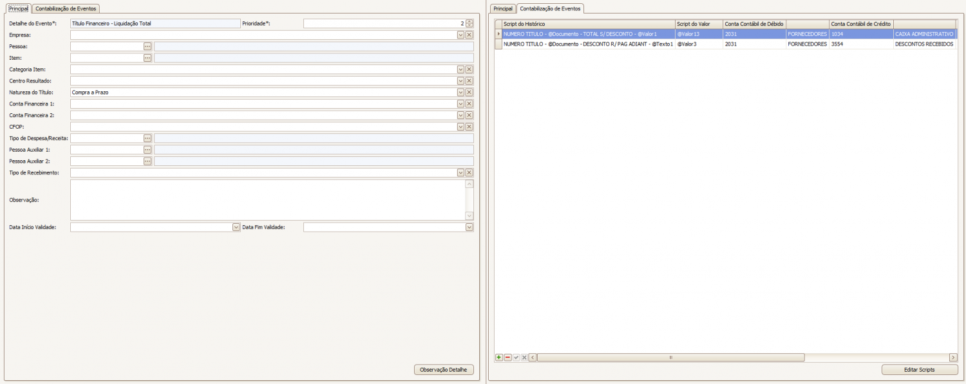Screen dimensions: 966x384
Task: Increase Prioridade with the up stepper arrow
Action: (x=469, y=21)
